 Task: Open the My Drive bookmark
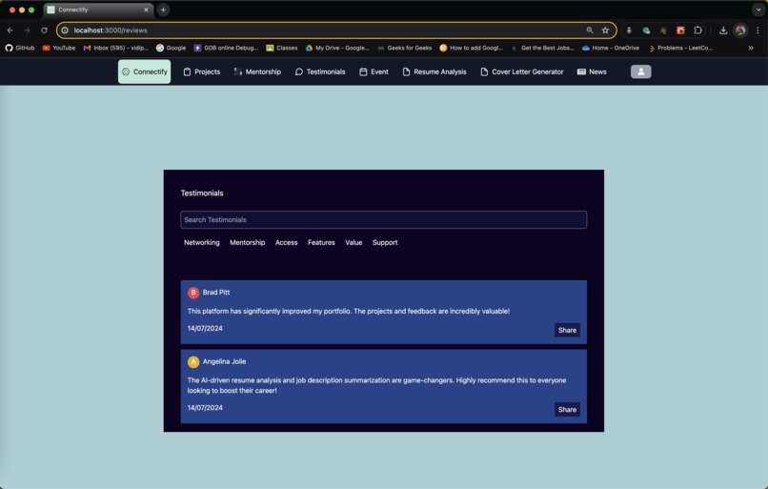pyautogui.click(x=337, y=48)
